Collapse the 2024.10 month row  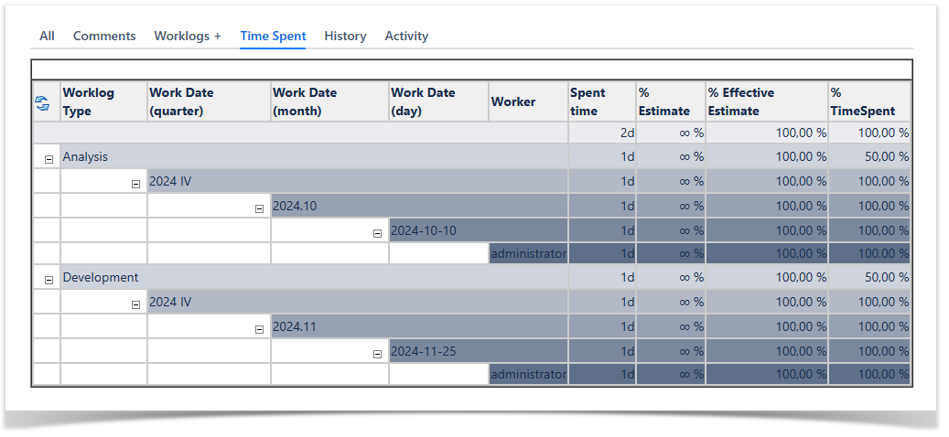pyautogui.click(x=259, y=208)
